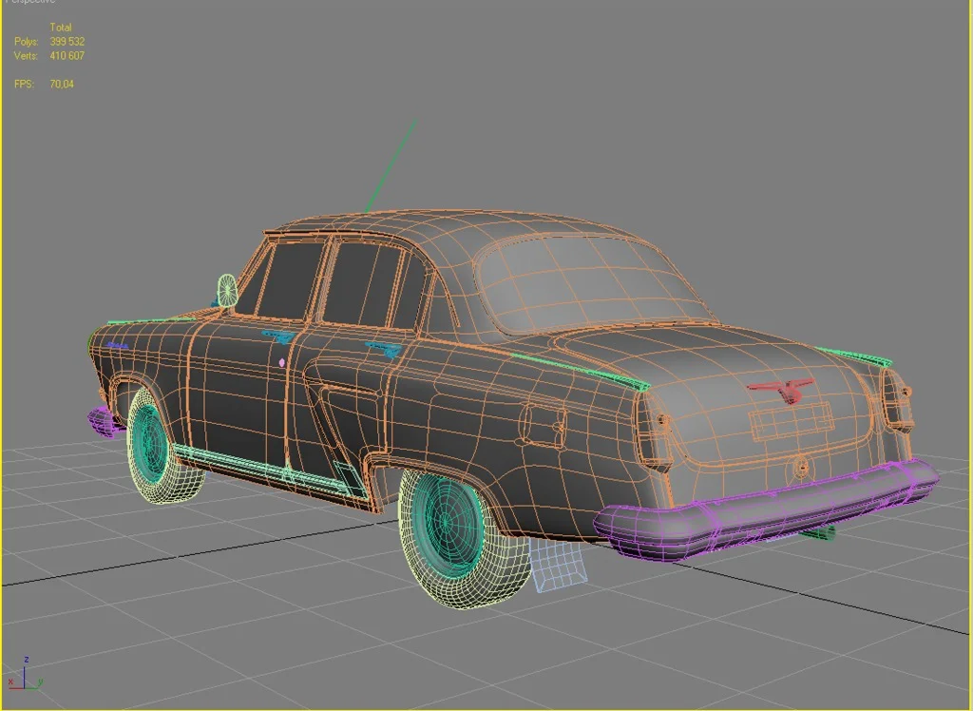
Task: Click the trunk keyhole lock
Action: tap(801, 467)
